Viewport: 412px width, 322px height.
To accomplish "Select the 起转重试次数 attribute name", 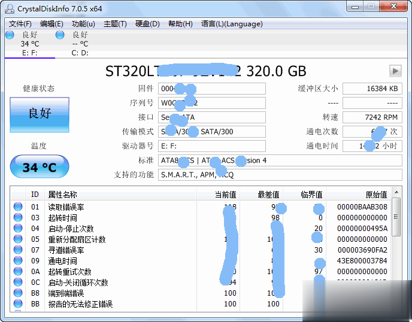I will pyautogui.click(x=69, y=272).
